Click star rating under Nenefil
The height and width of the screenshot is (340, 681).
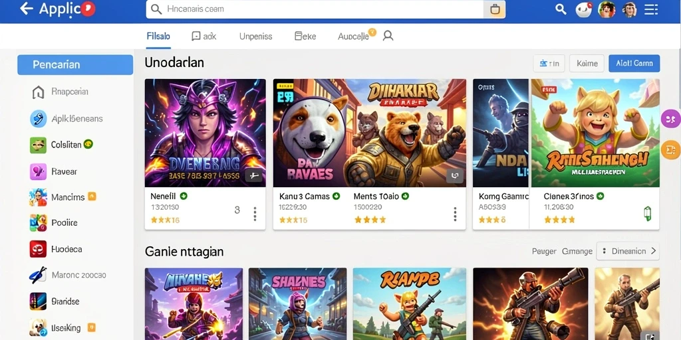165,220
